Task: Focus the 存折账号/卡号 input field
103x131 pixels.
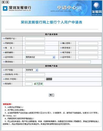Action: pos(35,75)
